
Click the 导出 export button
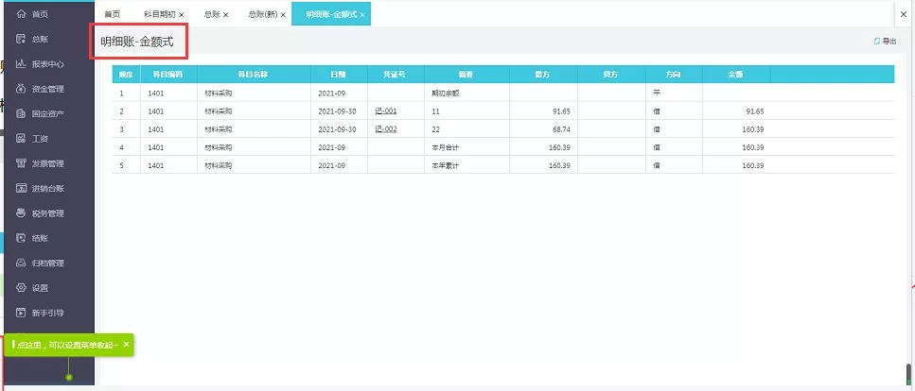pos(885,42)
